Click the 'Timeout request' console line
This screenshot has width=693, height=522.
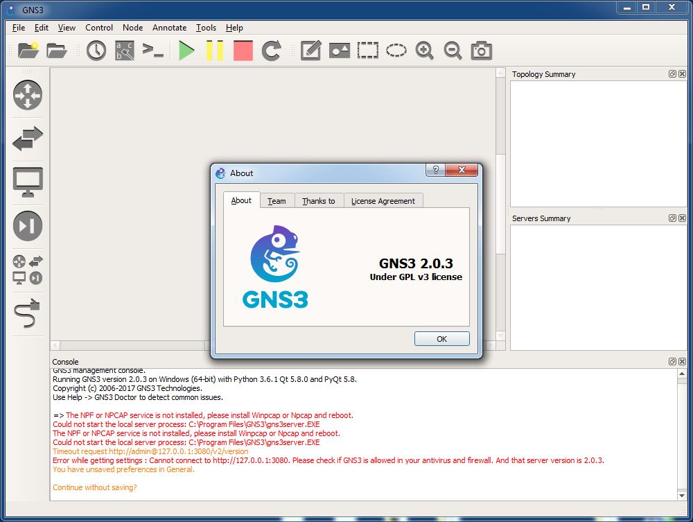click(x=150, y=451)
